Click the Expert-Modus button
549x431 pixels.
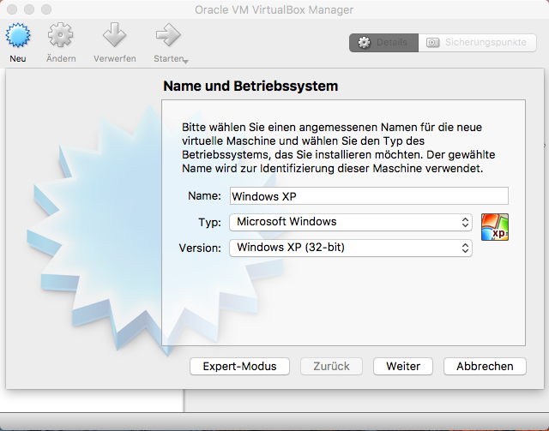point(239,366)
